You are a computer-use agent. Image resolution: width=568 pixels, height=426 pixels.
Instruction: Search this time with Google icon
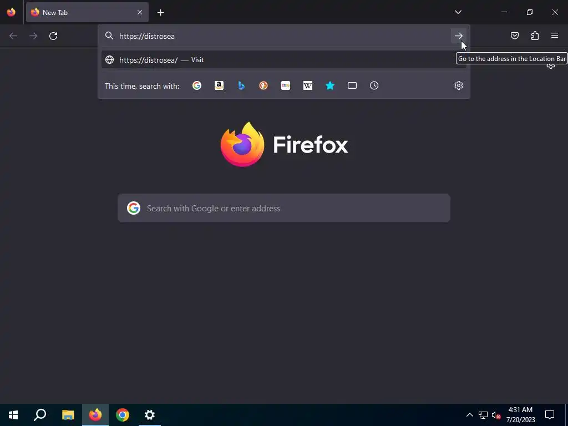197,85
